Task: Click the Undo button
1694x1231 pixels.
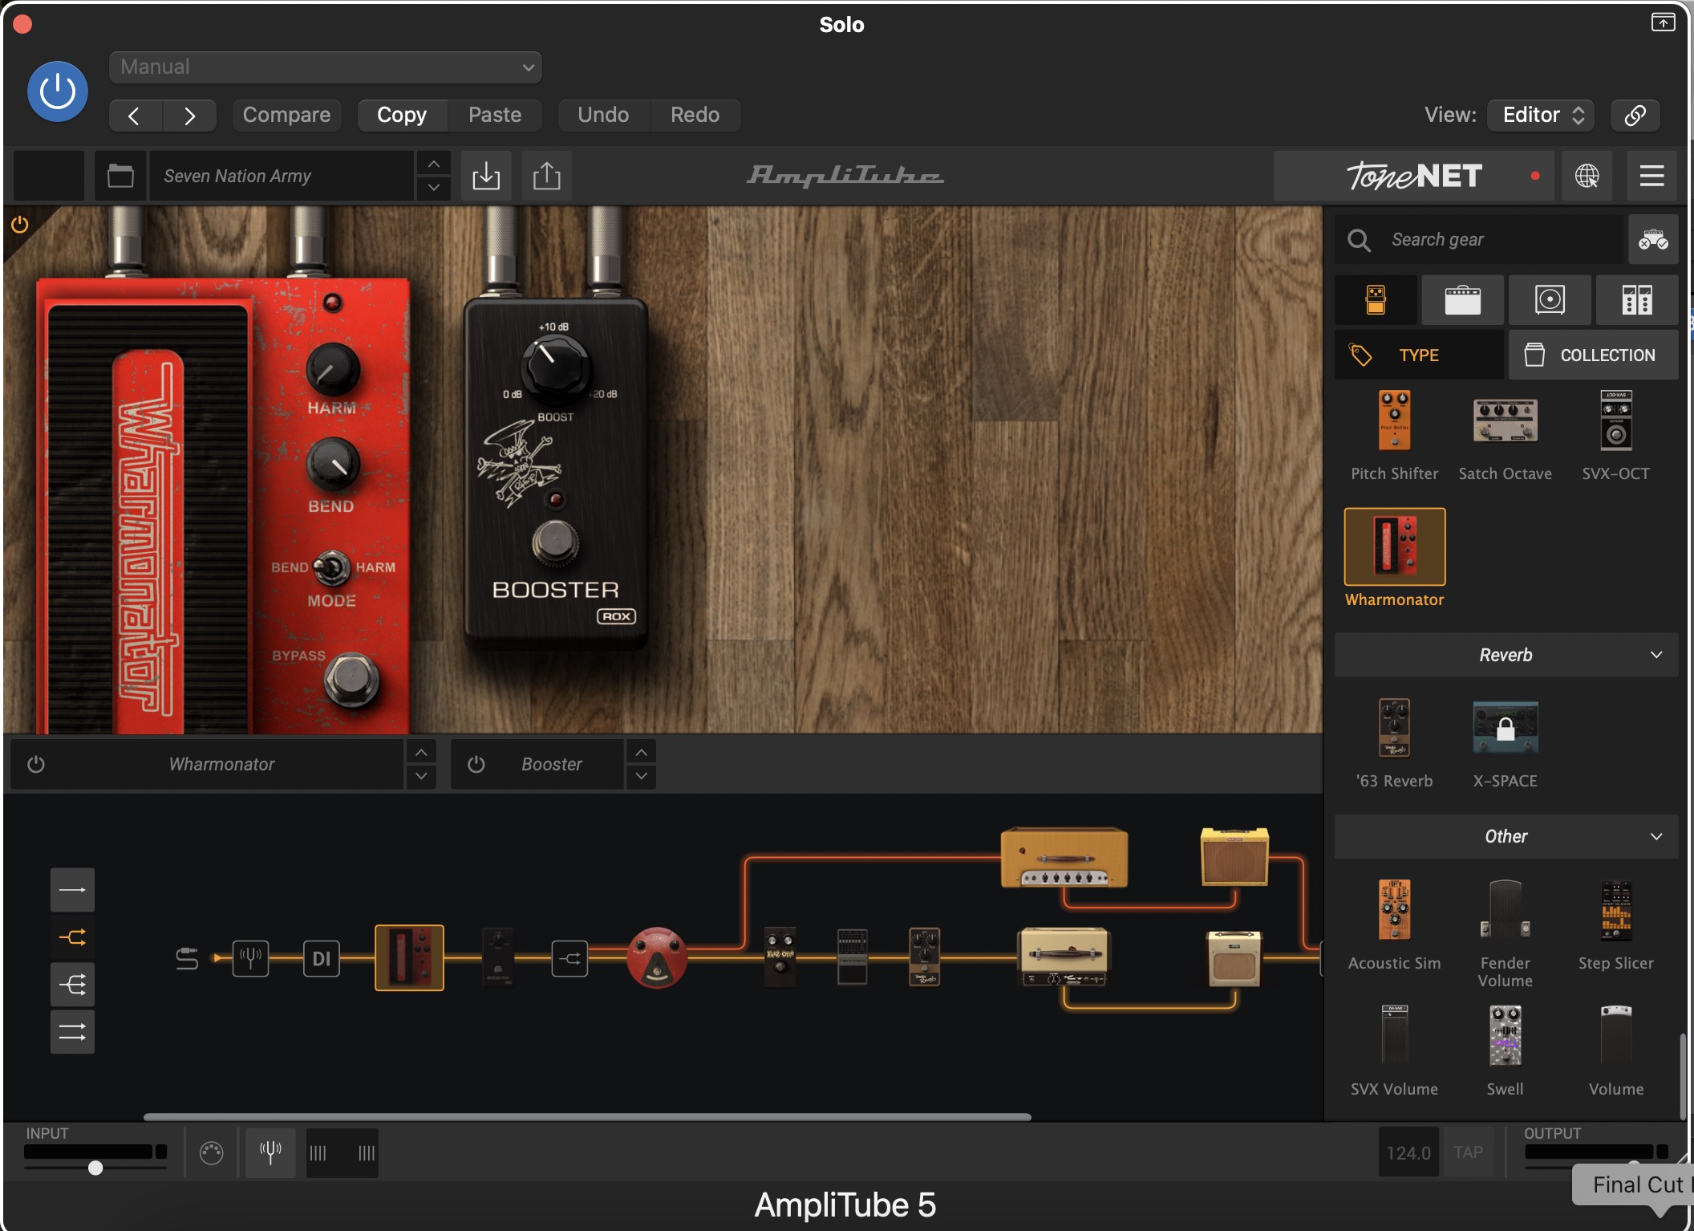Action: pos(603,115)
